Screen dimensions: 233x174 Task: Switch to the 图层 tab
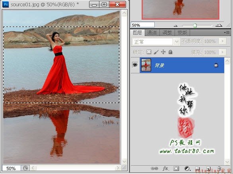click(x=138, y=33)
